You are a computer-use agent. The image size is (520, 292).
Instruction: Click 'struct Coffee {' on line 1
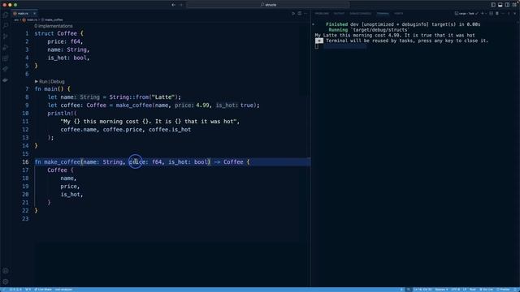(59, 33)
